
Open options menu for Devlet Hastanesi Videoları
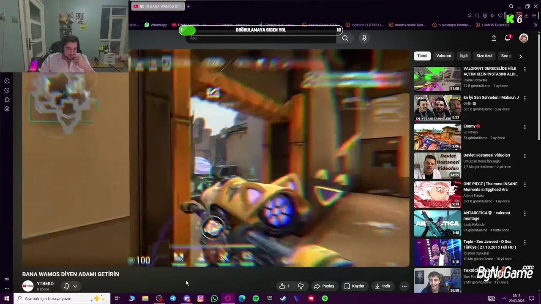coord(525,156)
